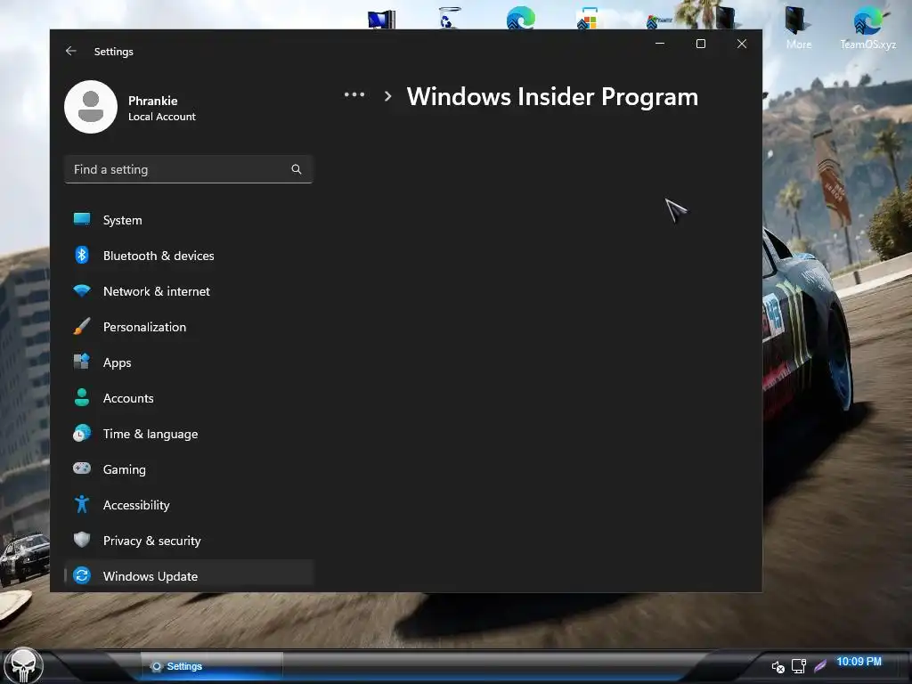Open the More desktop folder
The width and height of the screenshot is (912, 684).
pos(798,28)
